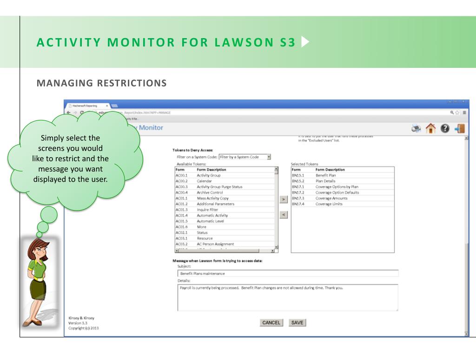
Task: Select AC03.1 Resource token
Action: (225, 238)
